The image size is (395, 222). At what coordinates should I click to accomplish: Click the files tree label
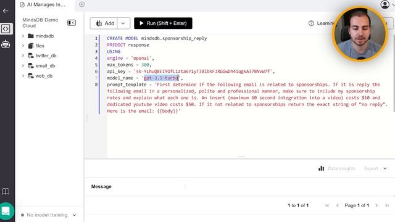pyautogui.click(x=39, y=46)
